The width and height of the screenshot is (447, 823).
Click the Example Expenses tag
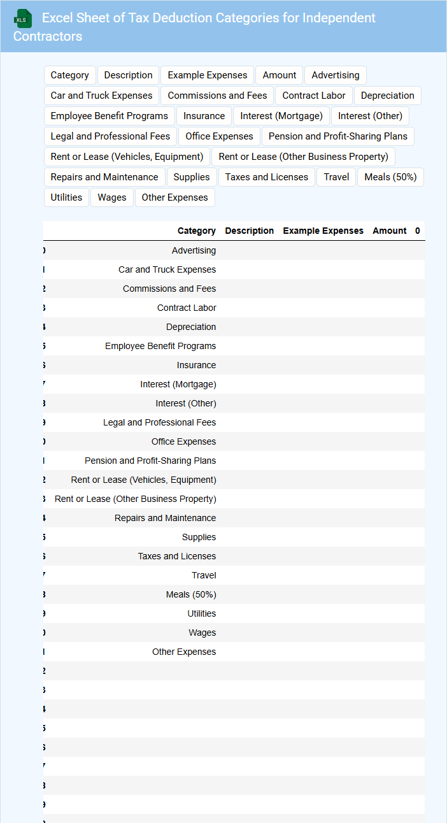(208, 75)
